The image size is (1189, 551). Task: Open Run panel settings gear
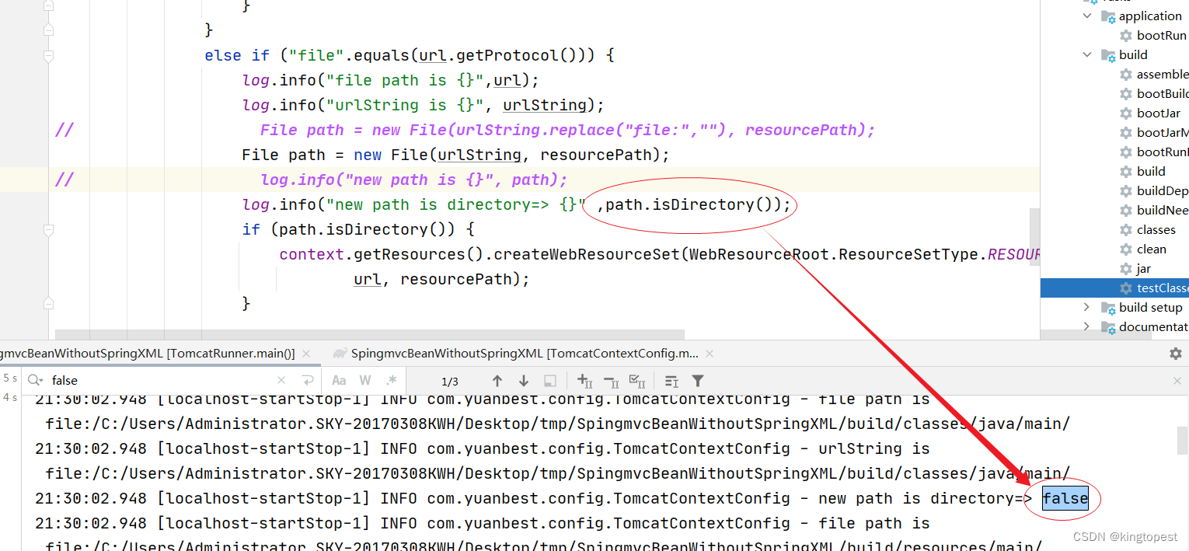(1176, 354)
